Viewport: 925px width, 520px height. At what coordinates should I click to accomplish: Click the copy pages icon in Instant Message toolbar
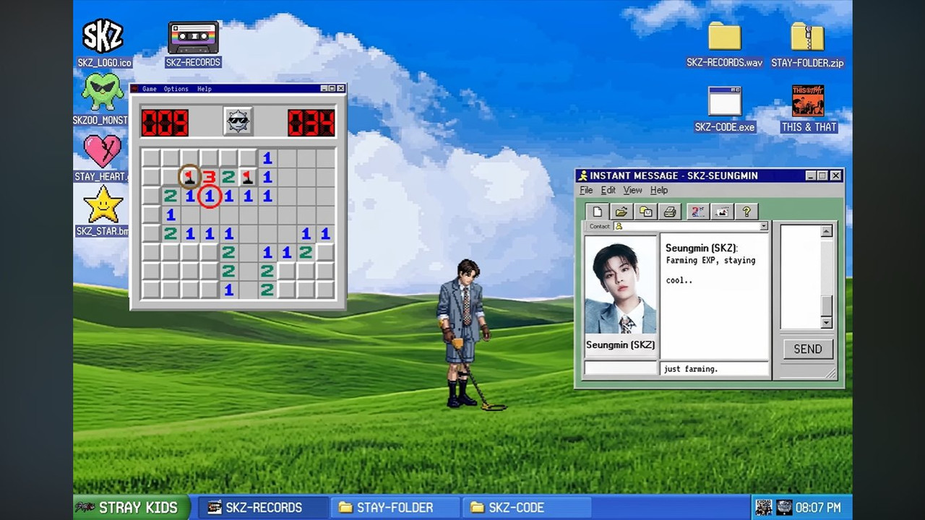click(x=645, y=212)
